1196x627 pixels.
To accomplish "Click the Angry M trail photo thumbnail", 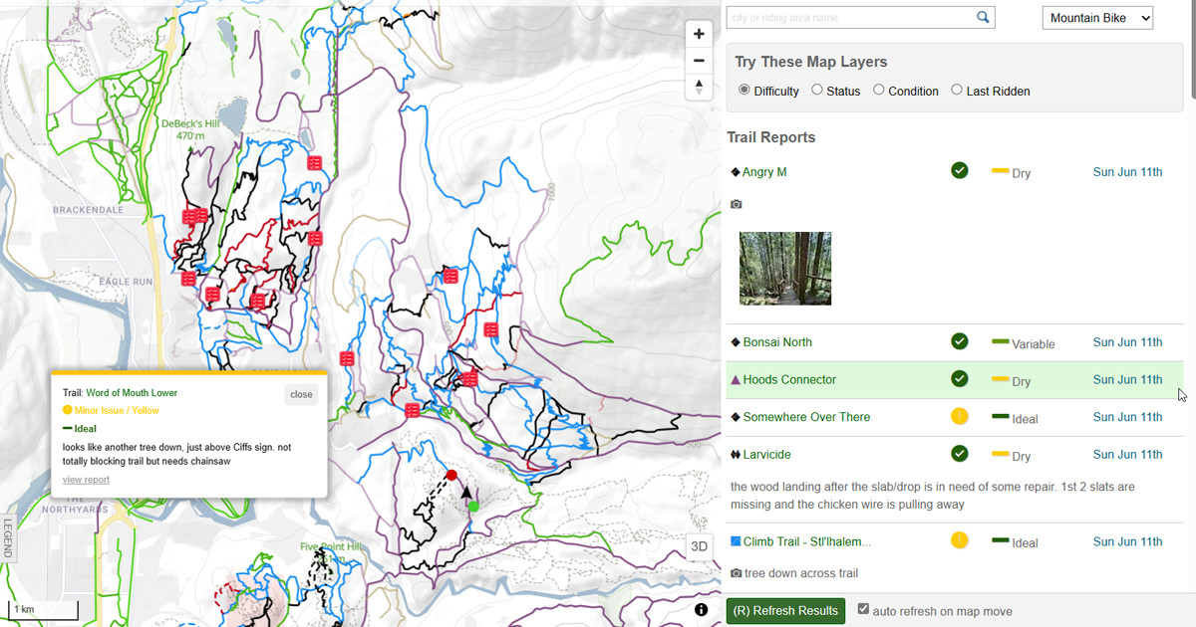I will [x=785, y=268].
